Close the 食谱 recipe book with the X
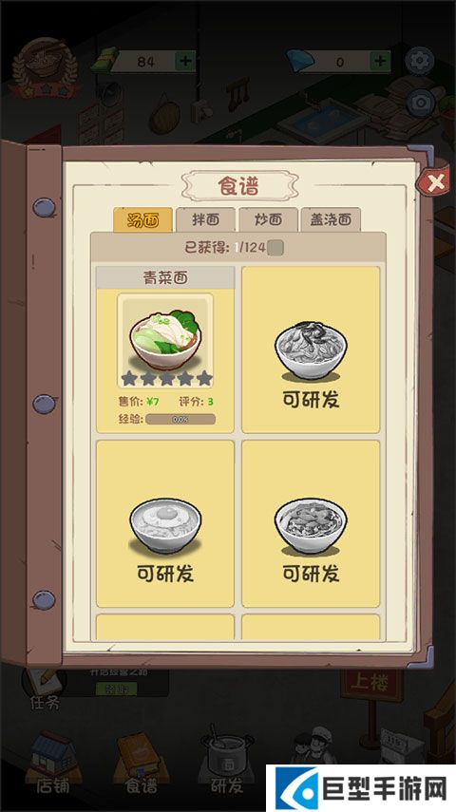The image size is (456, 812). [435, 182]
